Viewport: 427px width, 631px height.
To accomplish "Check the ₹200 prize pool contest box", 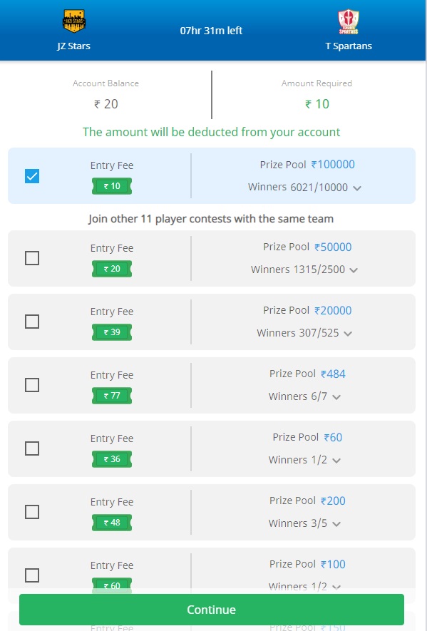I will click(32, 512).
